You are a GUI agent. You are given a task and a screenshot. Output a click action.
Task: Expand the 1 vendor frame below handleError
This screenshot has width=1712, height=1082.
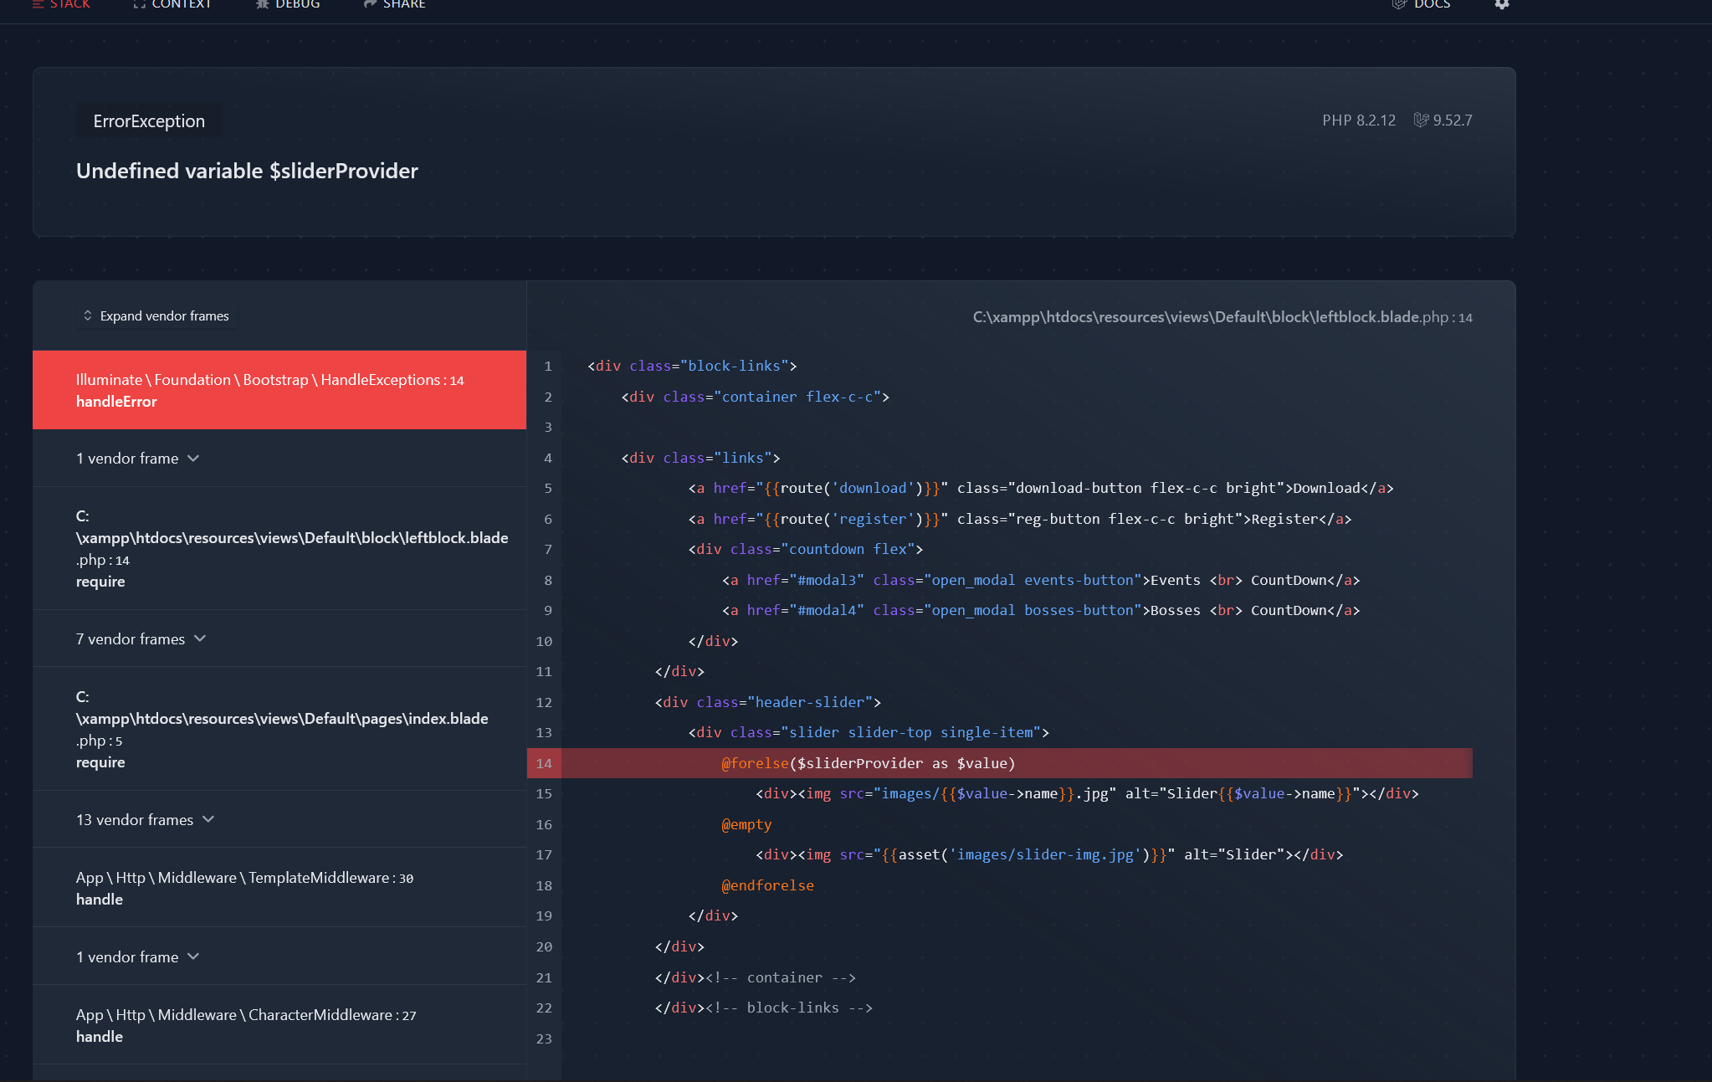click(x=138, y=459)
